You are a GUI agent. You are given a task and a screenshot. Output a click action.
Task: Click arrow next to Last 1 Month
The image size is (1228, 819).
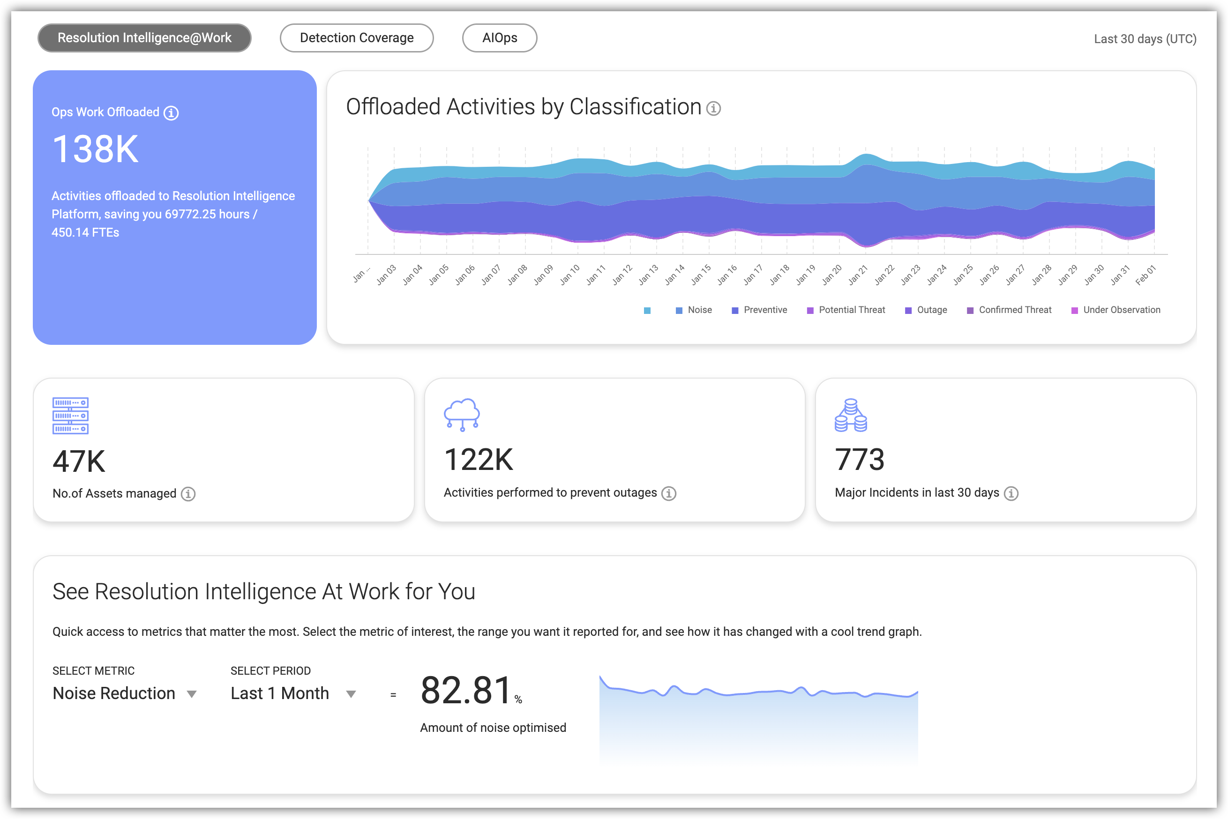pos(351,694)
